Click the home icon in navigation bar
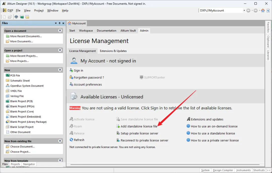This screenshot has height=173, width=272. 263,10
